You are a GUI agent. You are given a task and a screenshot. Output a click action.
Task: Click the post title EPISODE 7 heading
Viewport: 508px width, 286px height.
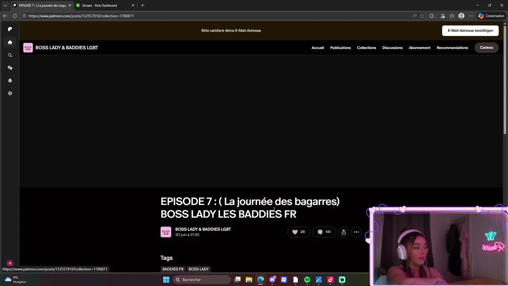pos(250,207)
